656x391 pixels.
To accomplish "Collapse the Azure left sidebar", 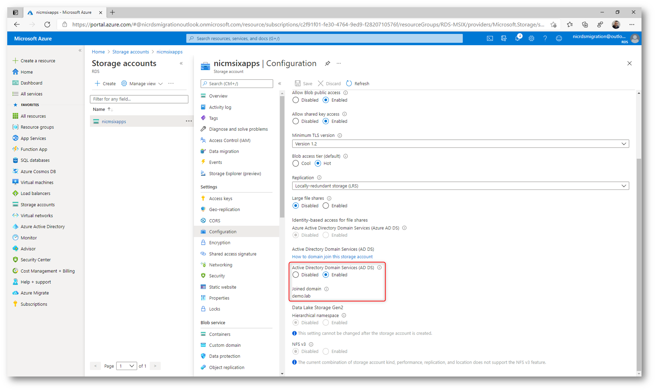I will 80,51.
